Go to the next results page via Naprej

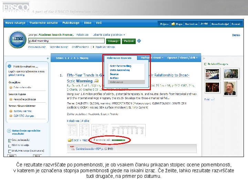(84, 58)
